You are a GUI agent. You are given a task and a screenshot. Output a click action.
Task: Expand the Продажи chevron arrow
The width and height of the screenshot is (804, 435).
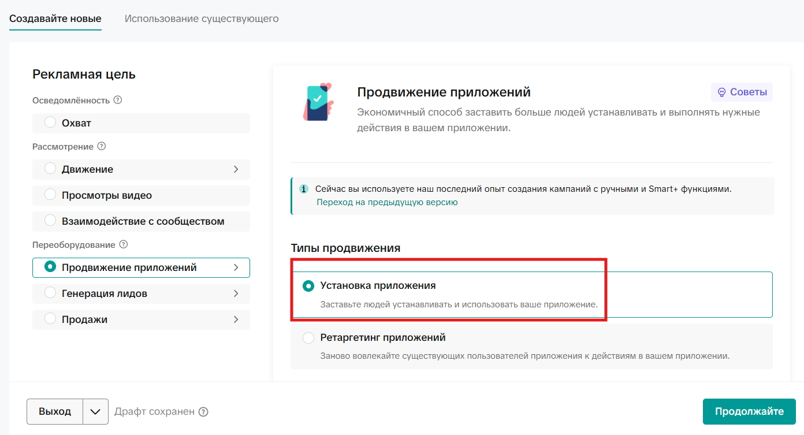pyautogui.click(x=236, y=319)
